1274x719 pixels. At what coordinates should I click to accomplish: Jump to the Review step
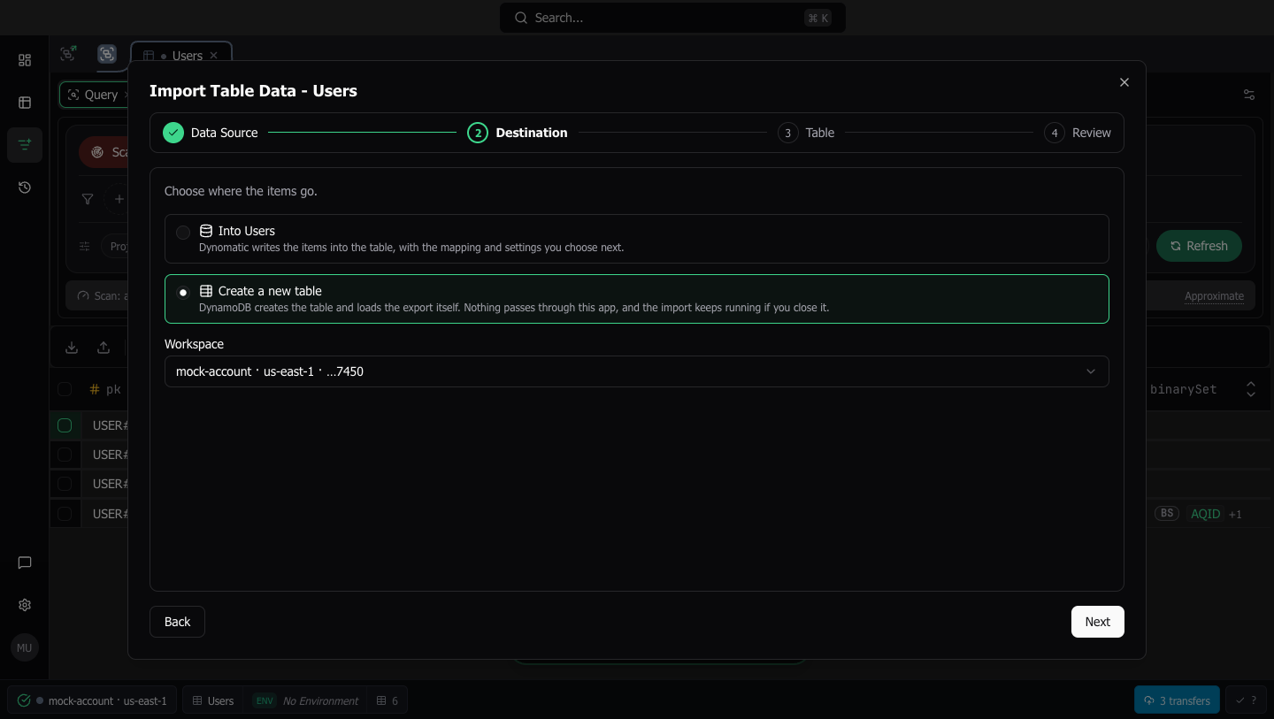(1078, 133)
